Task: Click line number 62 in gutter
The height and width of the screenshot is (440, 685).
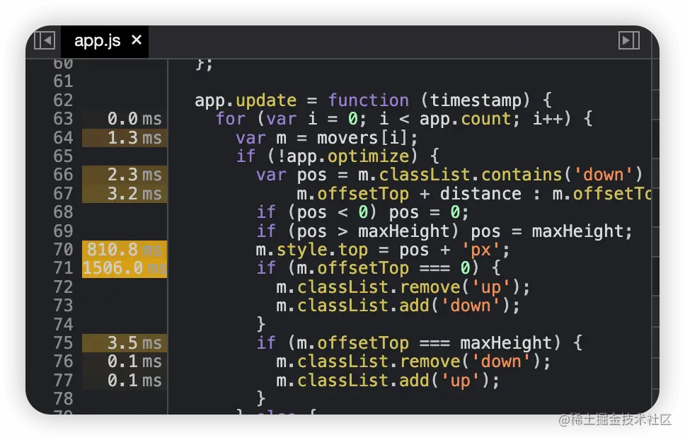Action: 64,100
